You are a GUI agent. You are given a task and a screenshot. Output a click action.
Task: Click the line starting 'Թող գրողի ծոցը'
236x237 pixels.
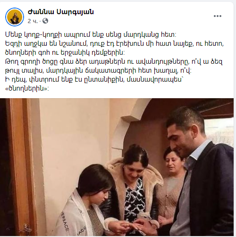(114, 62)
